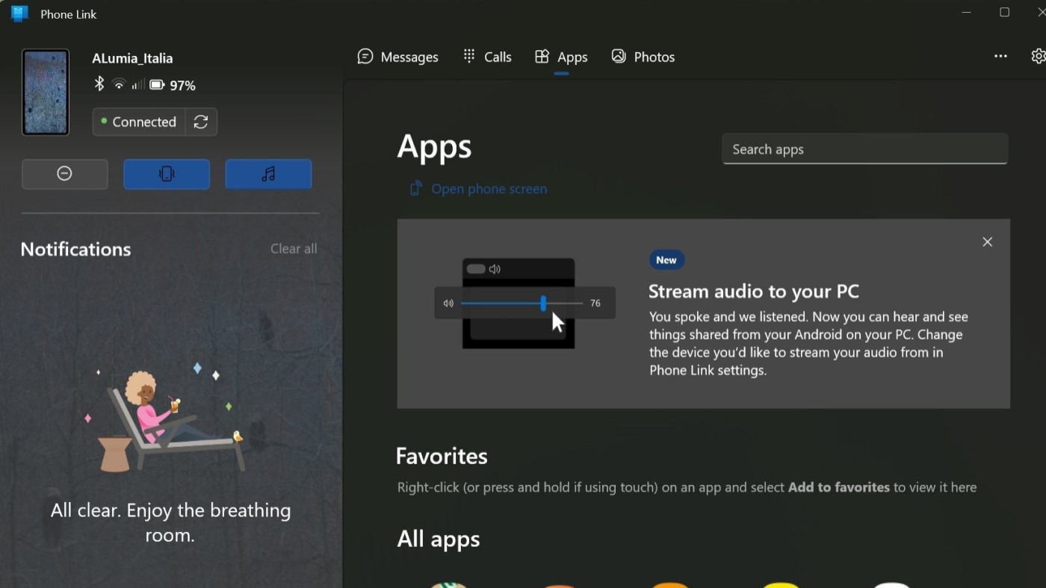Clear all notifications
Image resolution: width=1046 pixels, height=588 pixels.
294,248
